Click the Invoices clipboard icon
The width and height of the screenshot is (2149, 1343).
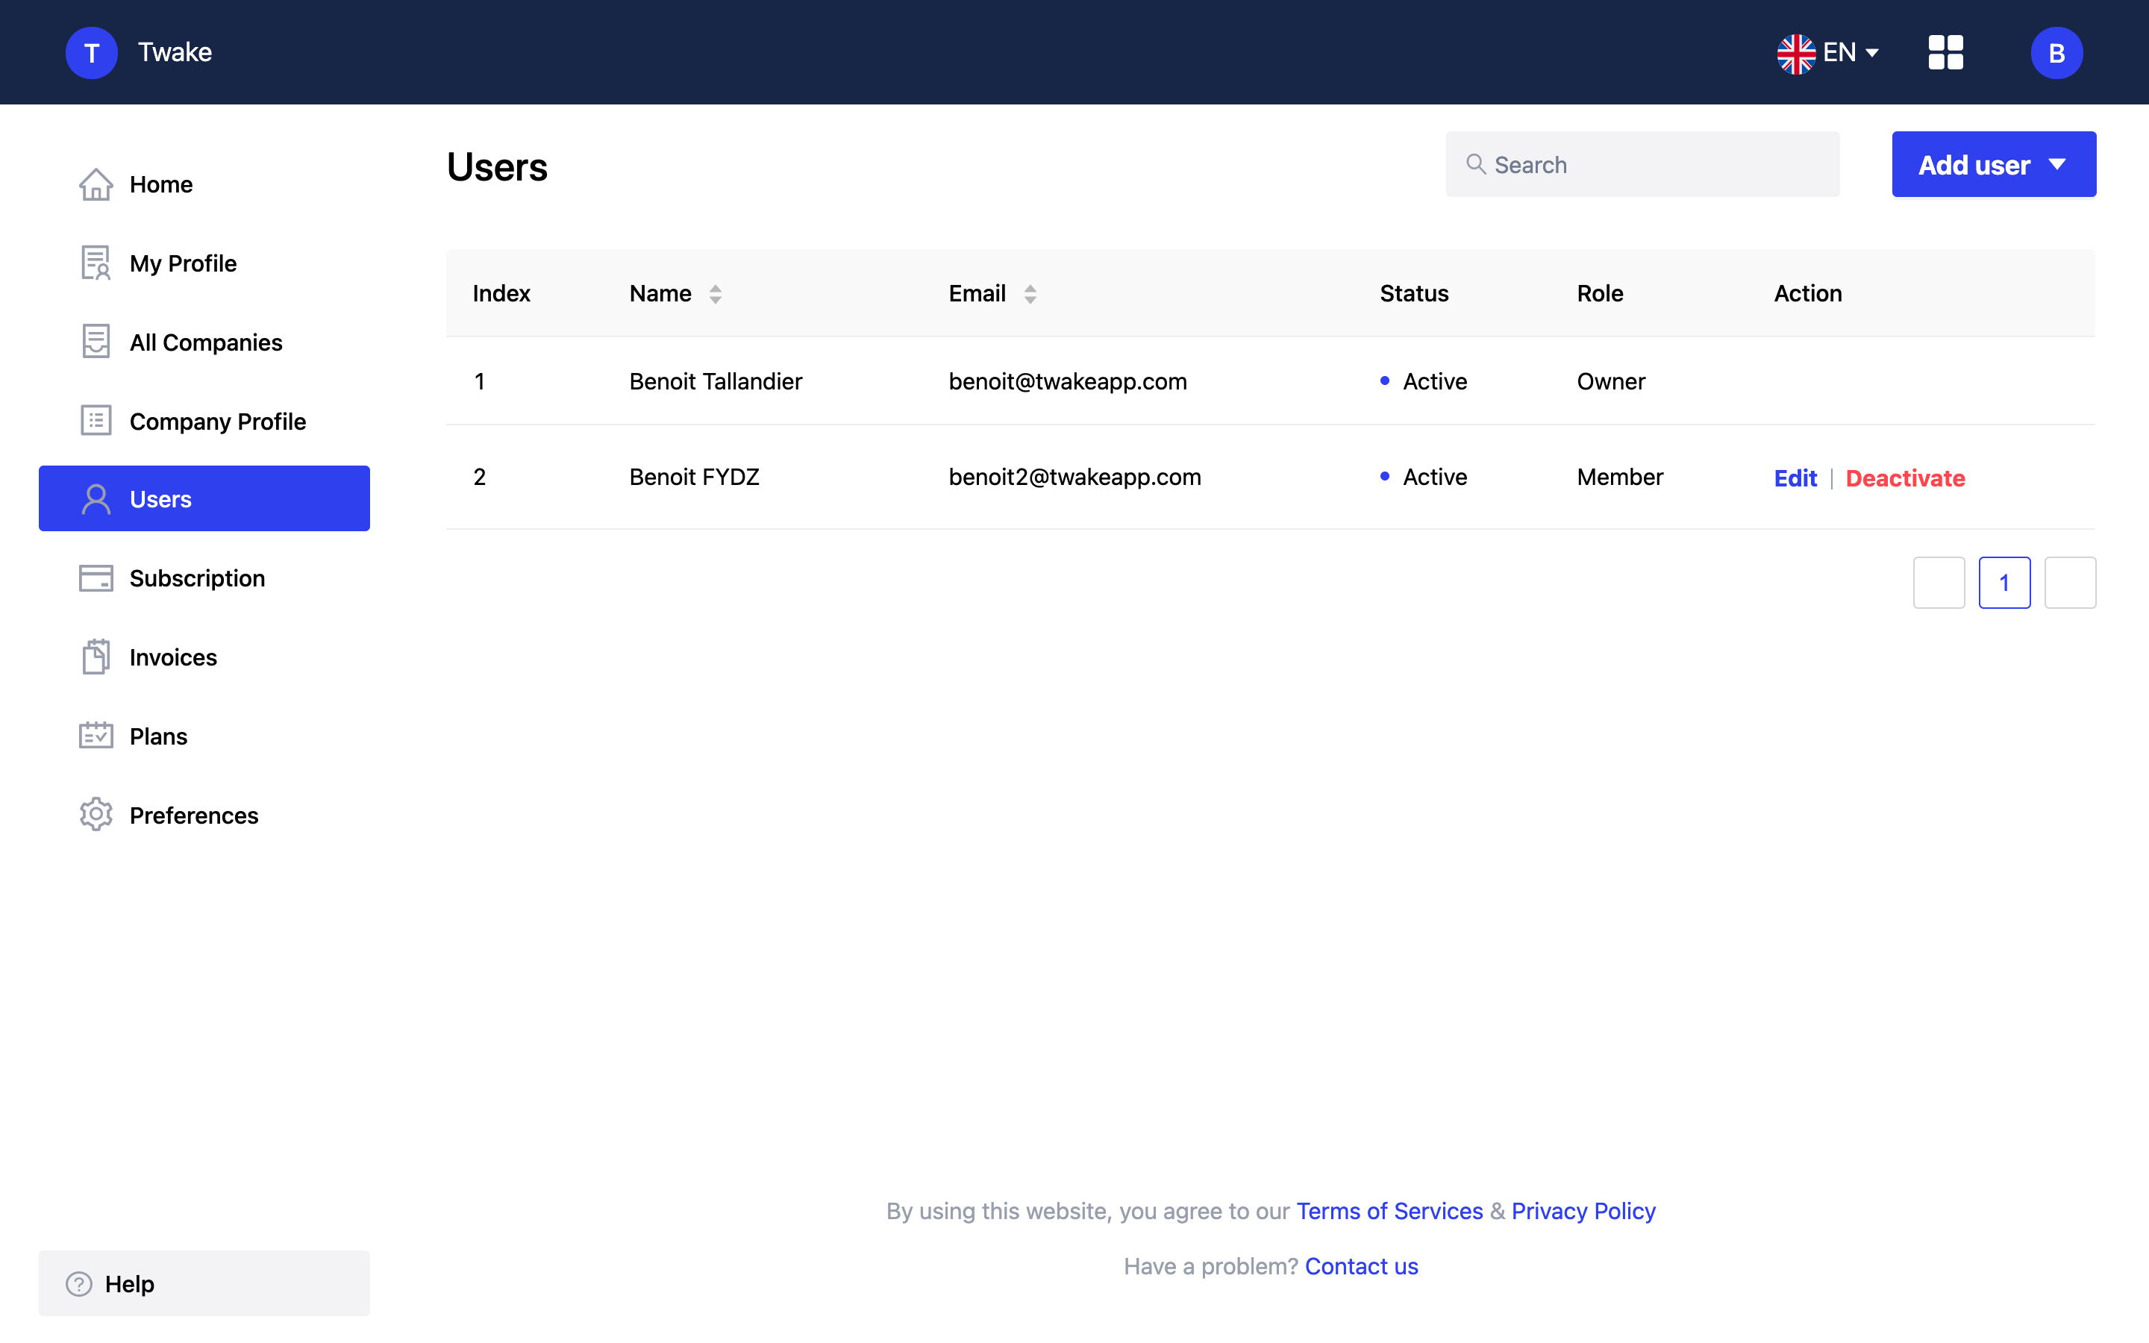point(96,657)
